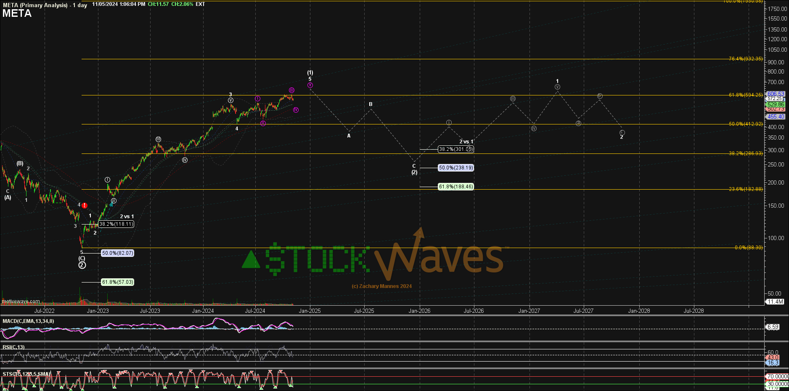789x391 pixels.
Task: Select the 50.0%(82.07) Fibonacci label
Action: tap(117, 253)
